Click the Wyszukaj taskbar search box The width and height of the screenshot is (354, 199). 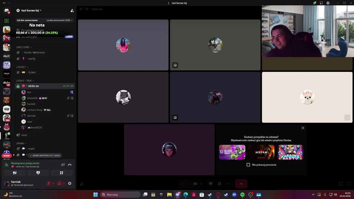[x=120, y=195]
